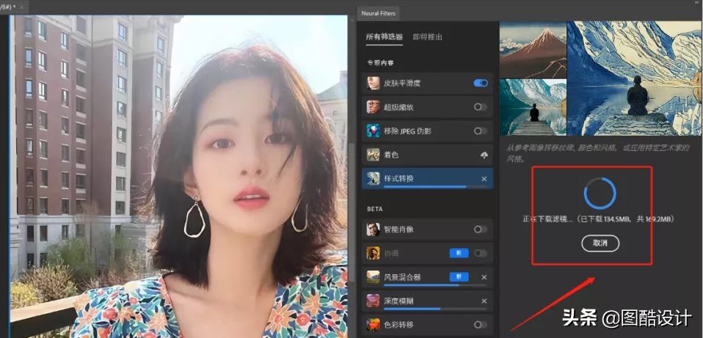The width and height of the screenshot is (703, 338).
Task: Enable the 智能肖像 toggle
Action: coord(481,229)
